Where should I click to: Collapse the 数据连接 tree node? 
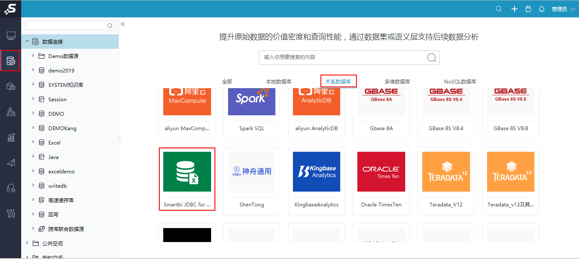27,41
